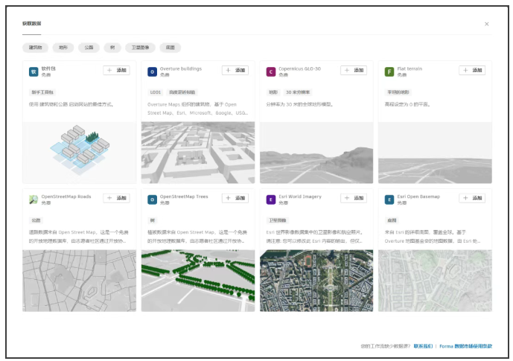Toggle the 卫星图像 satellite imagery filter chip

click(141, 48)
